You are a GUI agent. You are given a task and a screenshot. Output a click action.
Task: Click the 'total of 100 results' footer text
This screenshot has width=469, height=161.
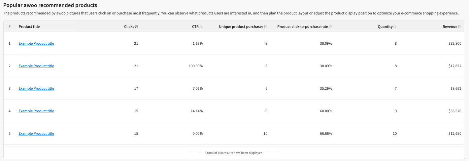(x=234, y=153)
